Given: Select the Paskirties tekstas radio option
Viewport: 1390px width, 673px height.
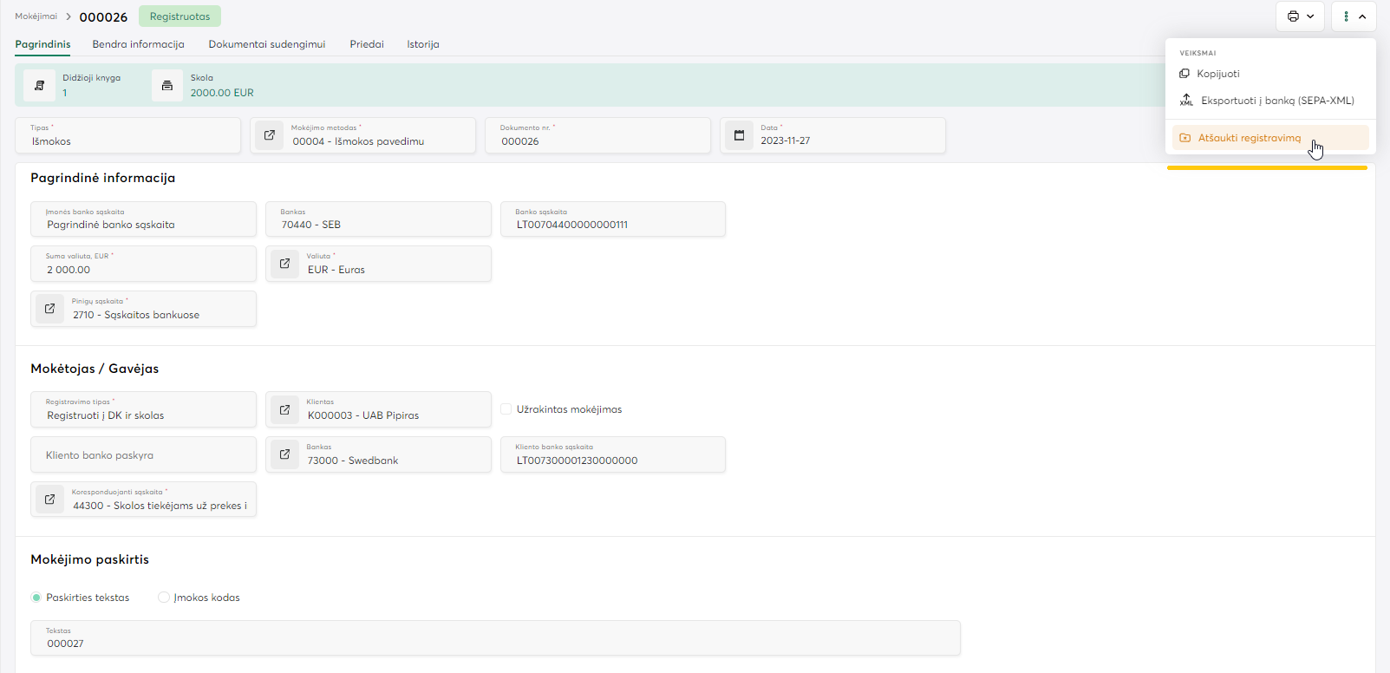Looking at the screenshot, I should pos(36,598).
